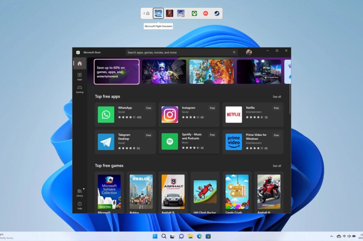
Task: Click the back chevron in the game bar
Action: point(144,13)
